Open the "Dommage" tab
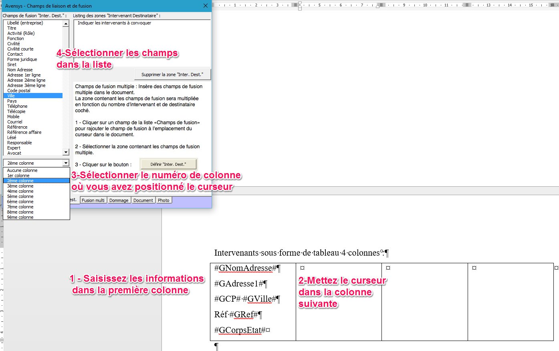 (119, 200)
